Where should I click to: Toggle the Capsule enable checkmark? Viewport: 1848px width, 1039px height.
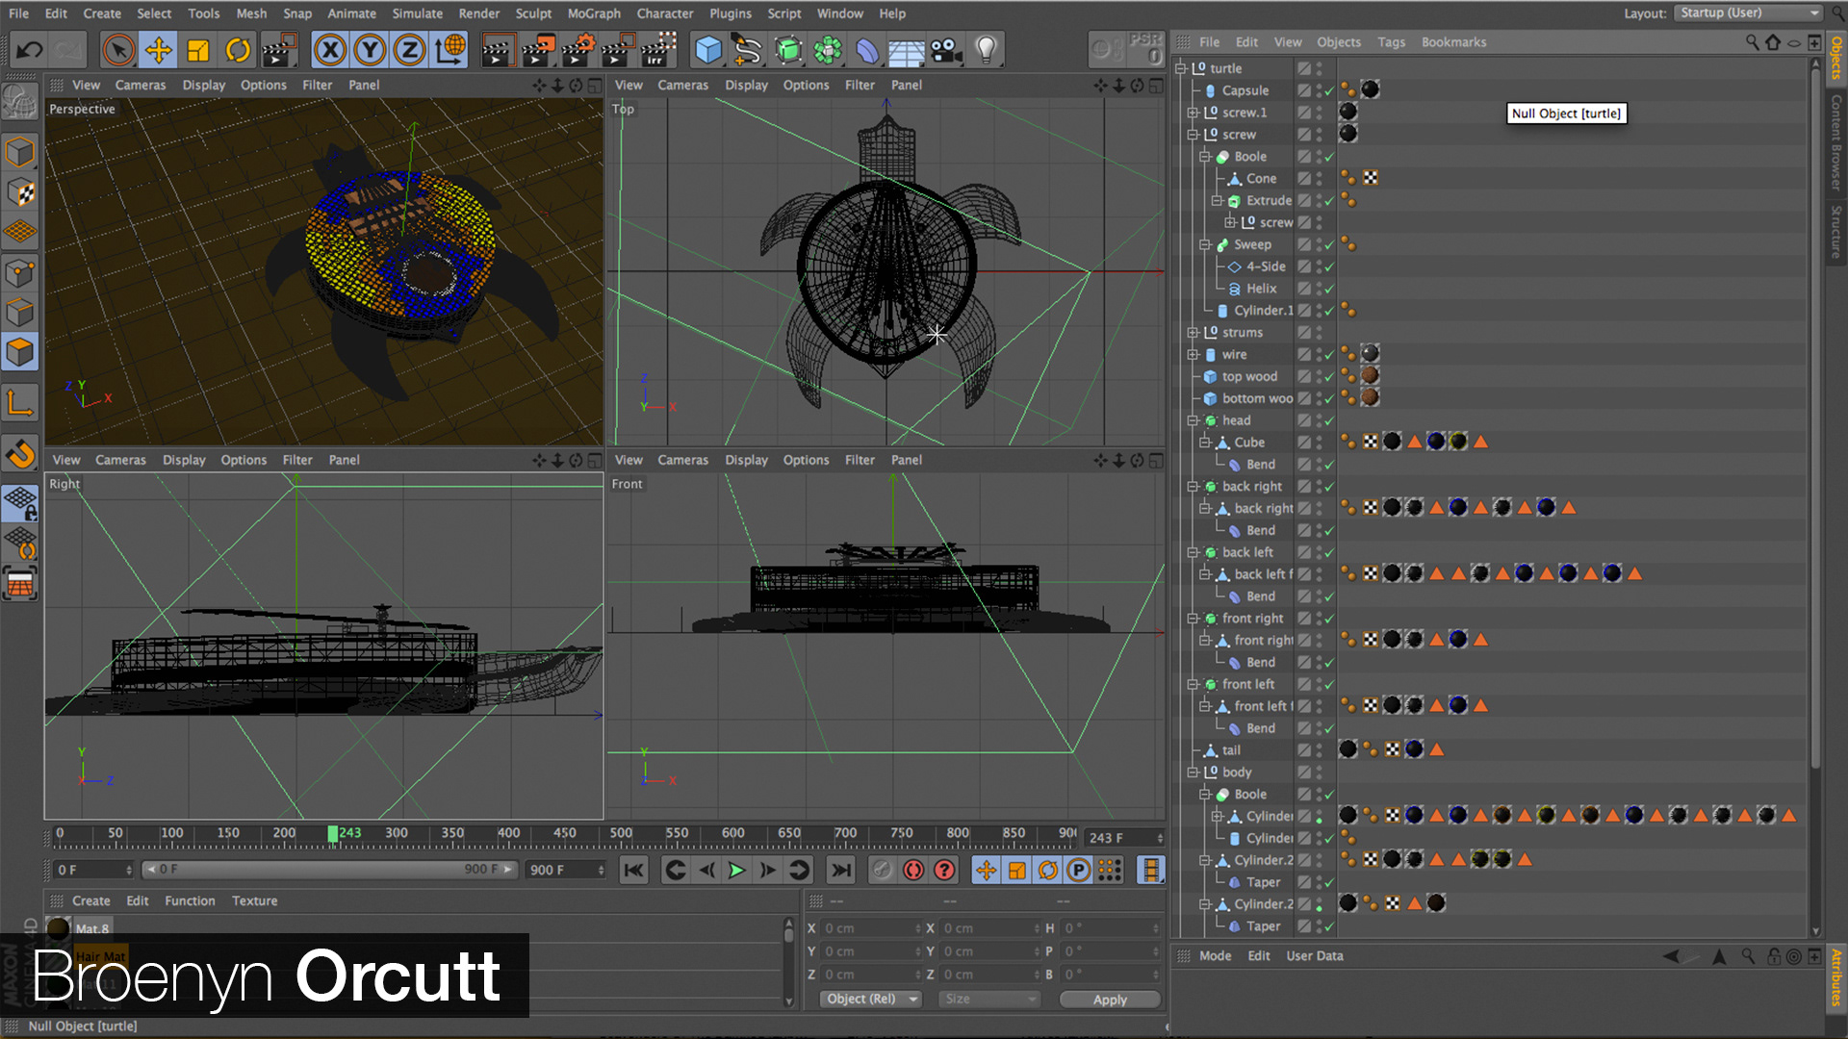pos(1328,90)
